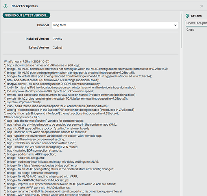The image size is (207, 196).
Task: Open the Channel dropdown showing long term
Action: [x=115, y=25]
